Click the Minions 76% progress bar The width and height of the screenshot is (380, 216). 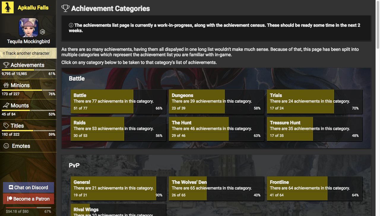click(x=28, y=90)
